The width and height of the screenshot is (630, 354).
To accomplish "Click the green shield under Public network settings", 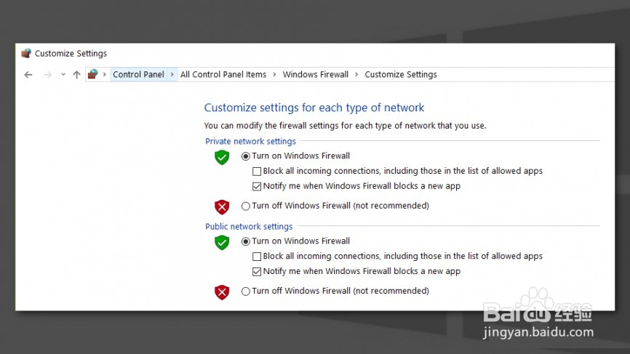I will pyautogui.click(x=222, y=242).
